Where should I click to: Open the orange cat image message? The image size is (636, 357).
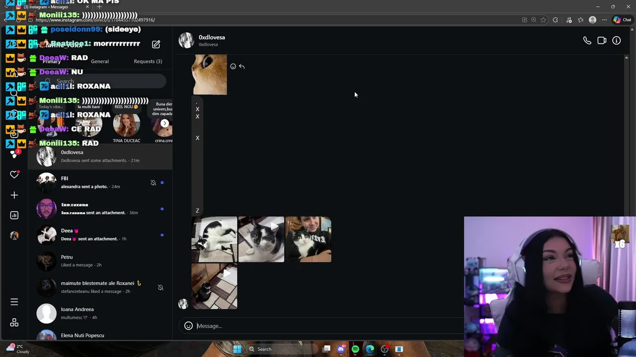point(210,74)
